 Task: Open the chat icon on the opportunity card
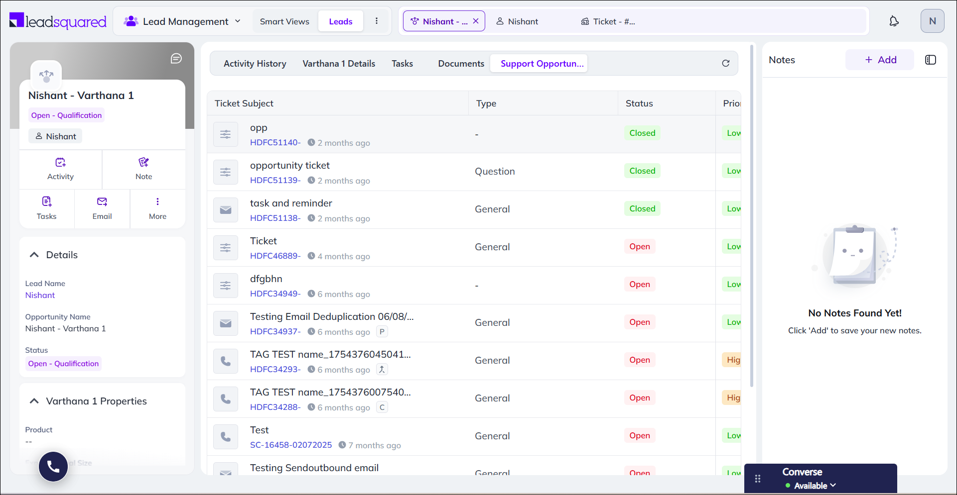(176, 58)
